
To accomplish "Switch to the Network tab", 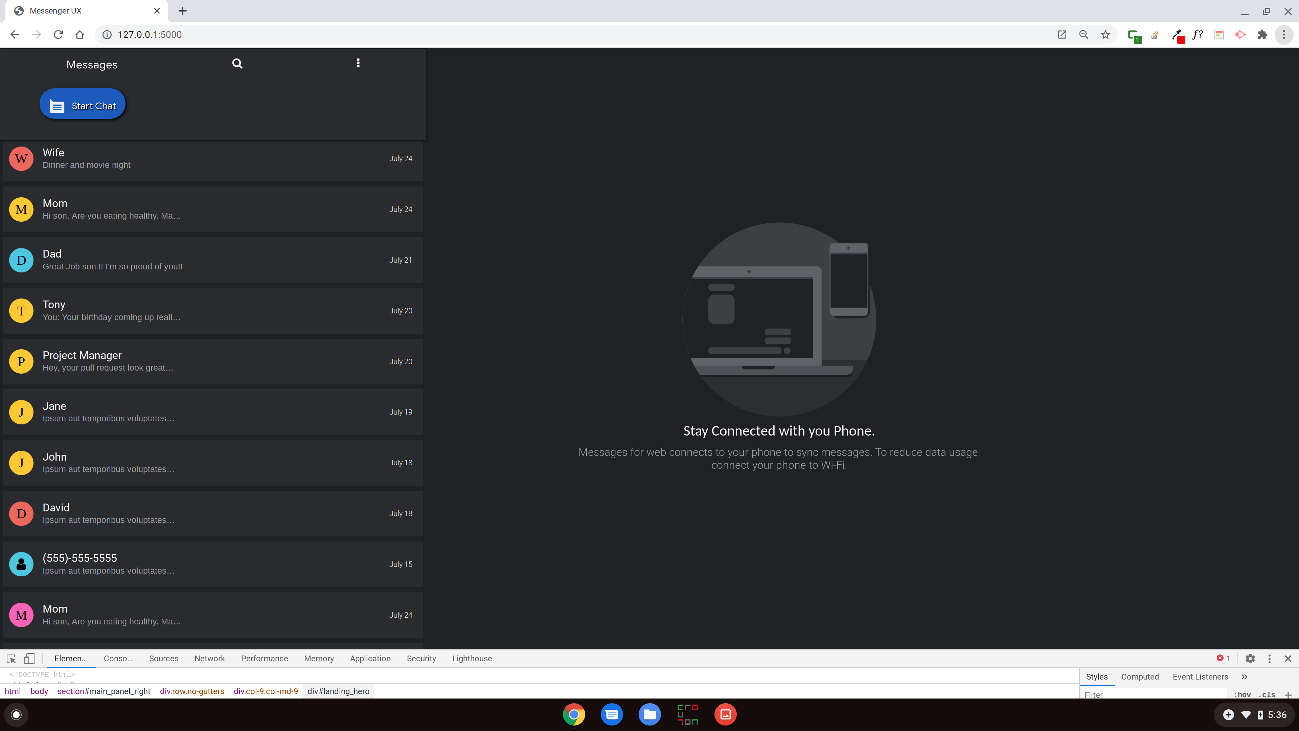I will [209, 658].
